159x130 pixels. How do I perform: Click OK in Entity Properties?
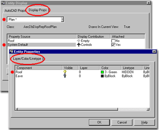click(99, 122)
